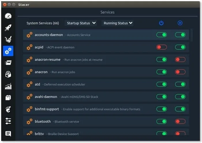The width and height of the screenshot is (202, 143).
Task: Click the blue play running column icon
Action: click(x=180, y=23)
